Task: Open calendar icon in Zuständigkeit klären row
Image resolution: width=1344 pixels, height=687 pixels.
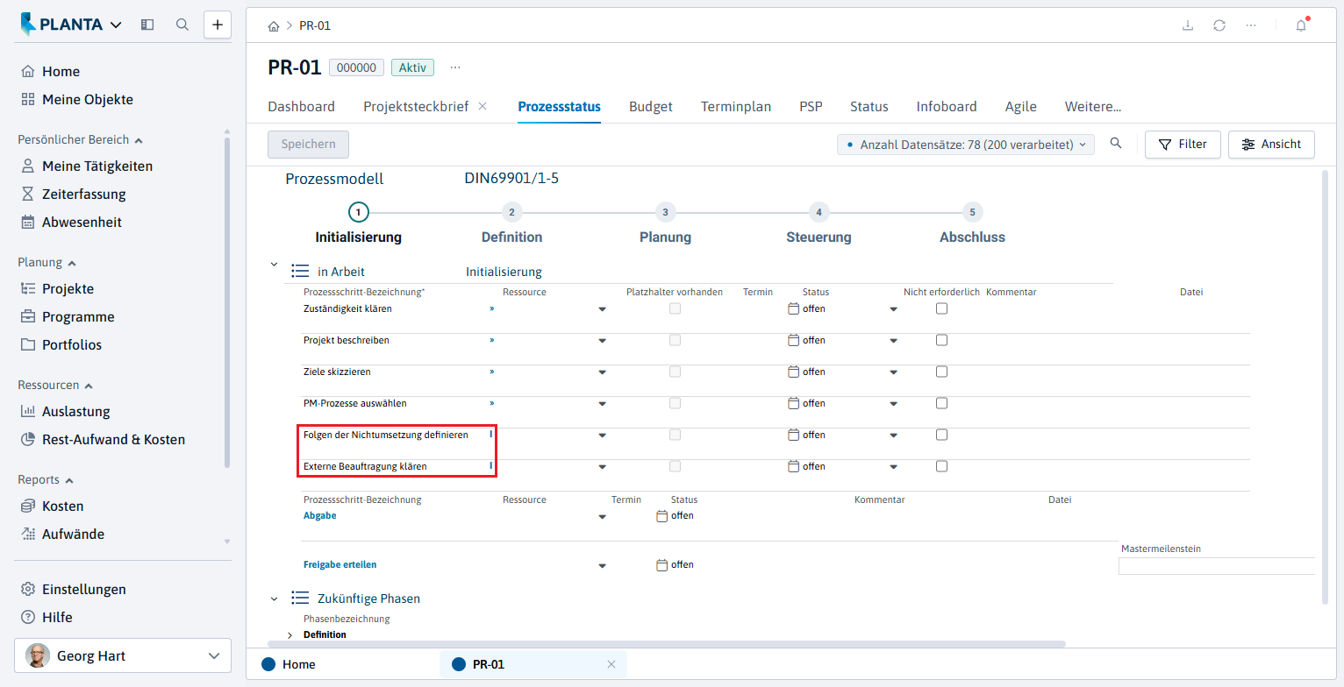Action: tap(794, 308)
